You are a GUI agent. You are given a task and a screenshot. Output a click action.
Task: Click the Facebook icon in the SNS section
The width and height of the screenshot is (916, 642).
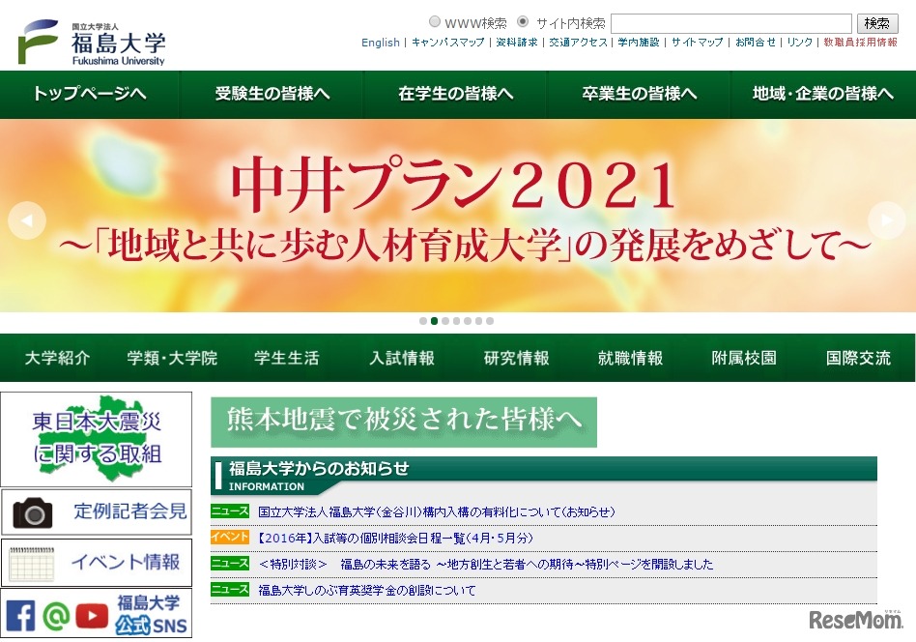coord(19,614)
